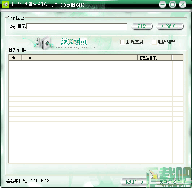
Task: Click the 浏览 browse button
Action: tap(142, 26)
